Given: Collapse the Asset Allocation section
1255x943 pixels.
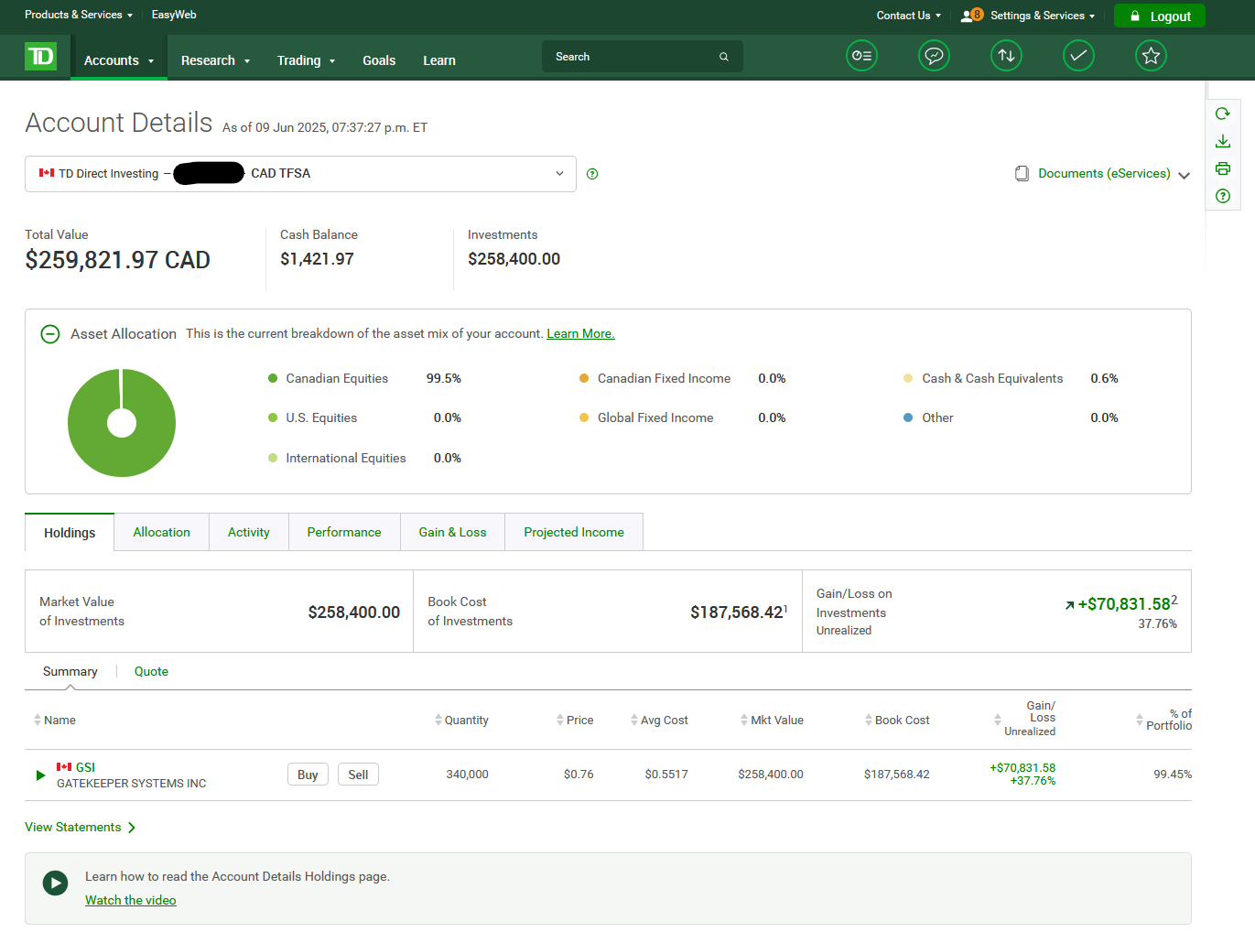Looking at the screenshot, I should tap(50, 334).
